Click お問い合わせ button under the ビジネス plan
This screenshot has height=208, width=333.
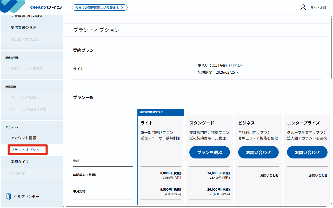point(258,152)
